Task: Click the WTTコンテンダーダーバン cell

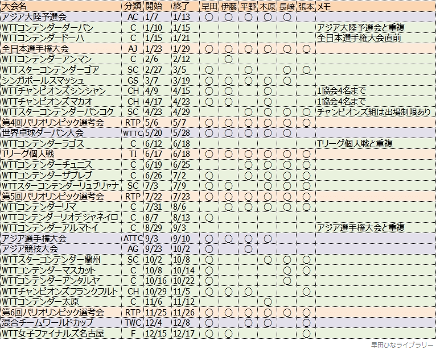Action: pos(61,27)
